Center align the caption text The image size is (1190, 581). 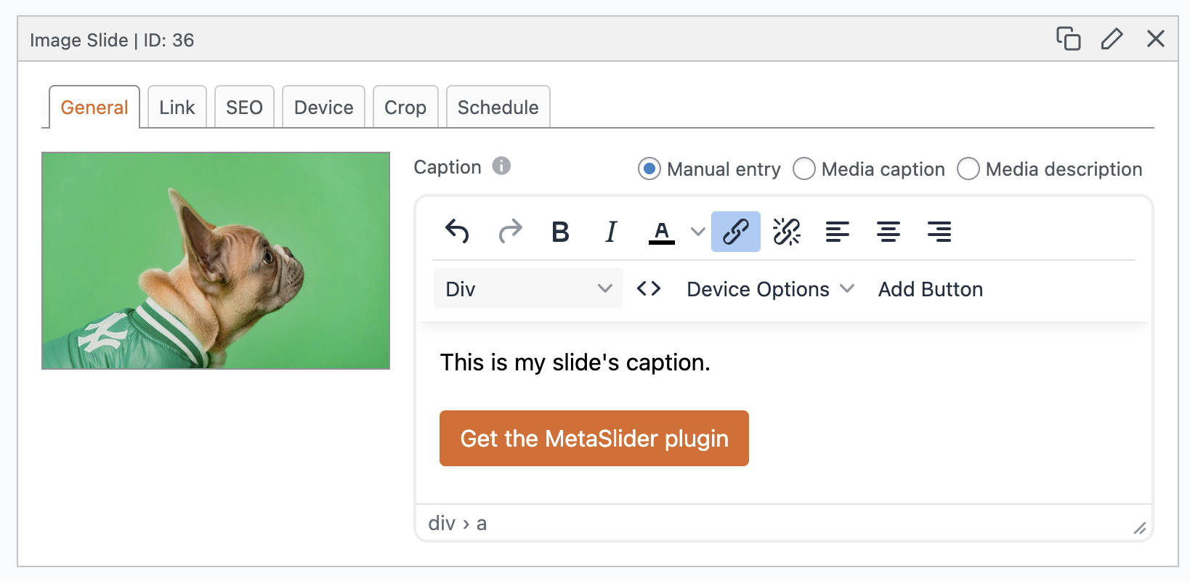(888, 232)
